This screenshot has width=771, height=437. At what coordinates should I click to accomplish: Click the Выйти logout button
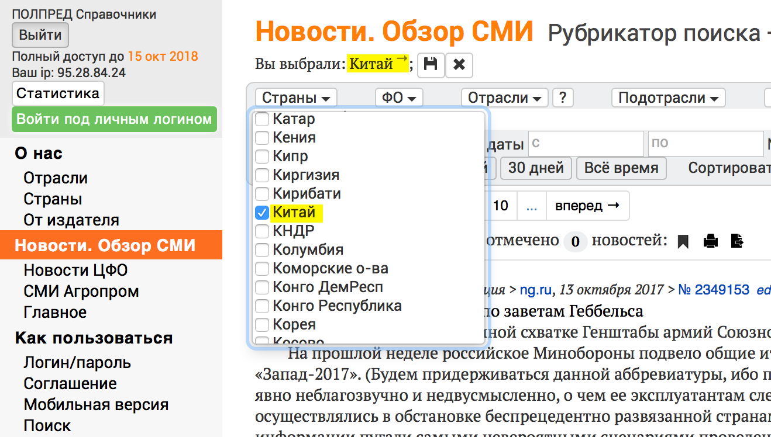(40, 35)
